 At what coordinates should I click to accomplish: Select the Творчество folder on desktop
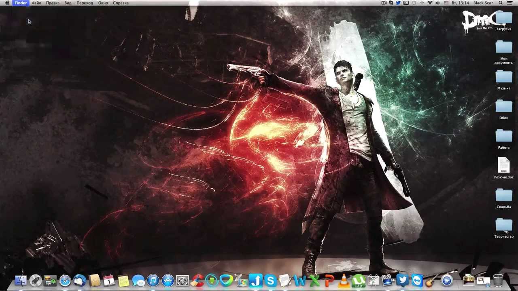click(x=504, y=228)
